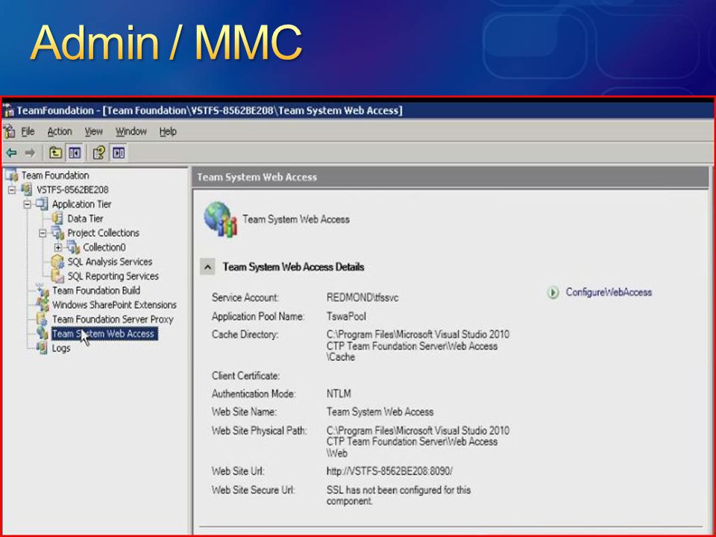
Task: Click the Collection0 node icon
Action: pyautogui.click(x=73, y=247)
